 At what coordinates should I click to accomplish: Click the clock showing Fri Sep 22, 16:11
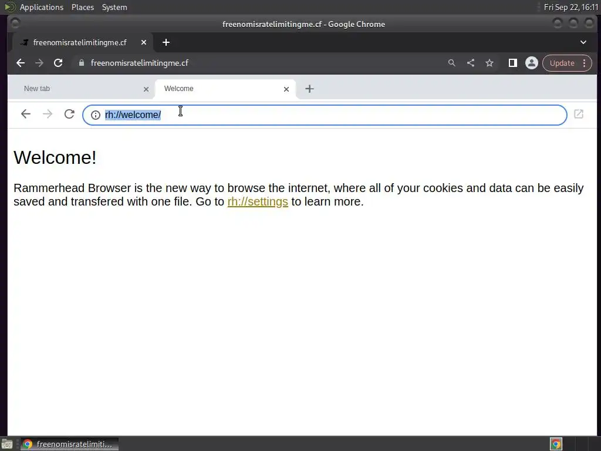coord(571,7)
